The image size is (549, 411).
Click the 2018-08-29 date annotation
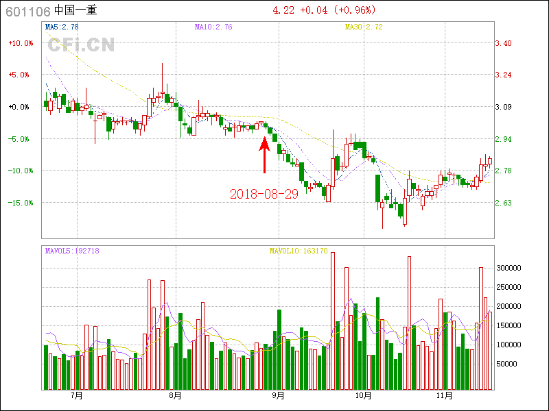coord(264,194)
